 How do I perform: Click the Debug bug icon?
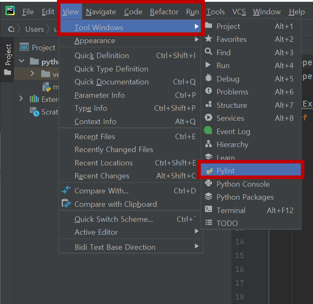pos(208,78)
